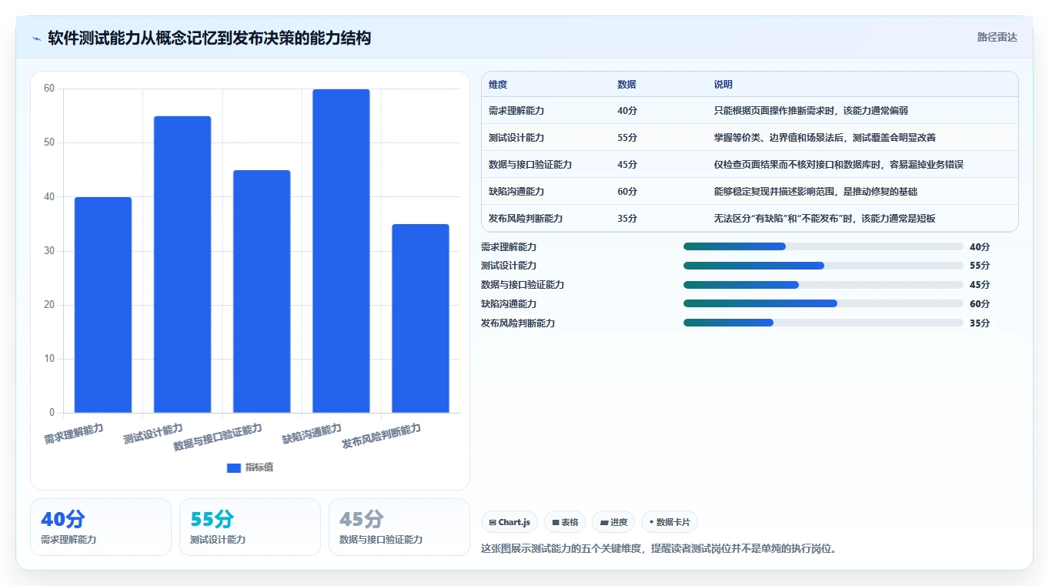
Task: Click the 进度 tag chip
Action: (x=613, y=522)
